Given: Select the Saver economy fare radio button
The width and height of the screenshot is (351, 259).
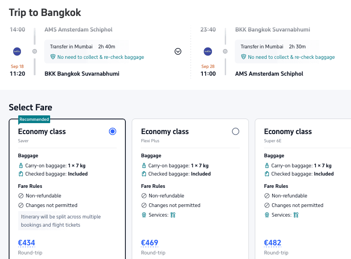Looking at the screenshot, I should pyautogui.click(x=113, y=131).
